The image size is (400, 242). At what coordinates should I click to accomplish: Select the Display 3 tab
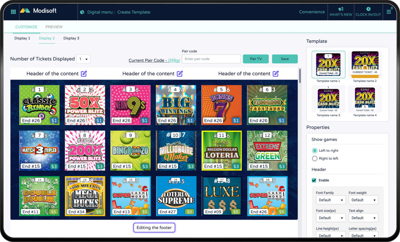click(x=71, y=38)
